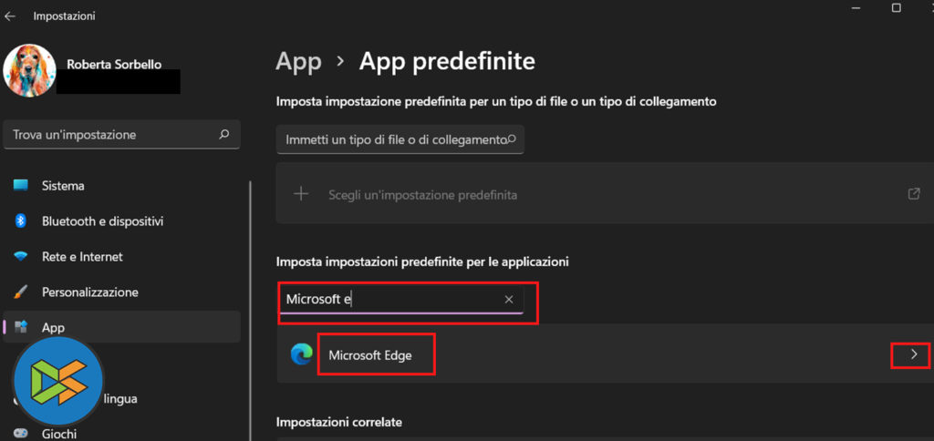Image resolution: width=934 pixels, height=441 pixels.
Task: Clear the Microsoft e search text
Action: [509, 300]
